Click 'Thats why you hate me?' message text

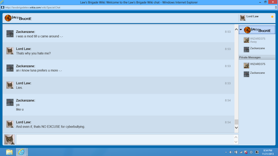point(33,53)
